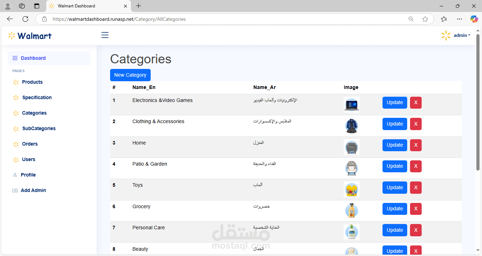
Task: Click the Walmart logo in sidebar header
Action: (30, 36)
